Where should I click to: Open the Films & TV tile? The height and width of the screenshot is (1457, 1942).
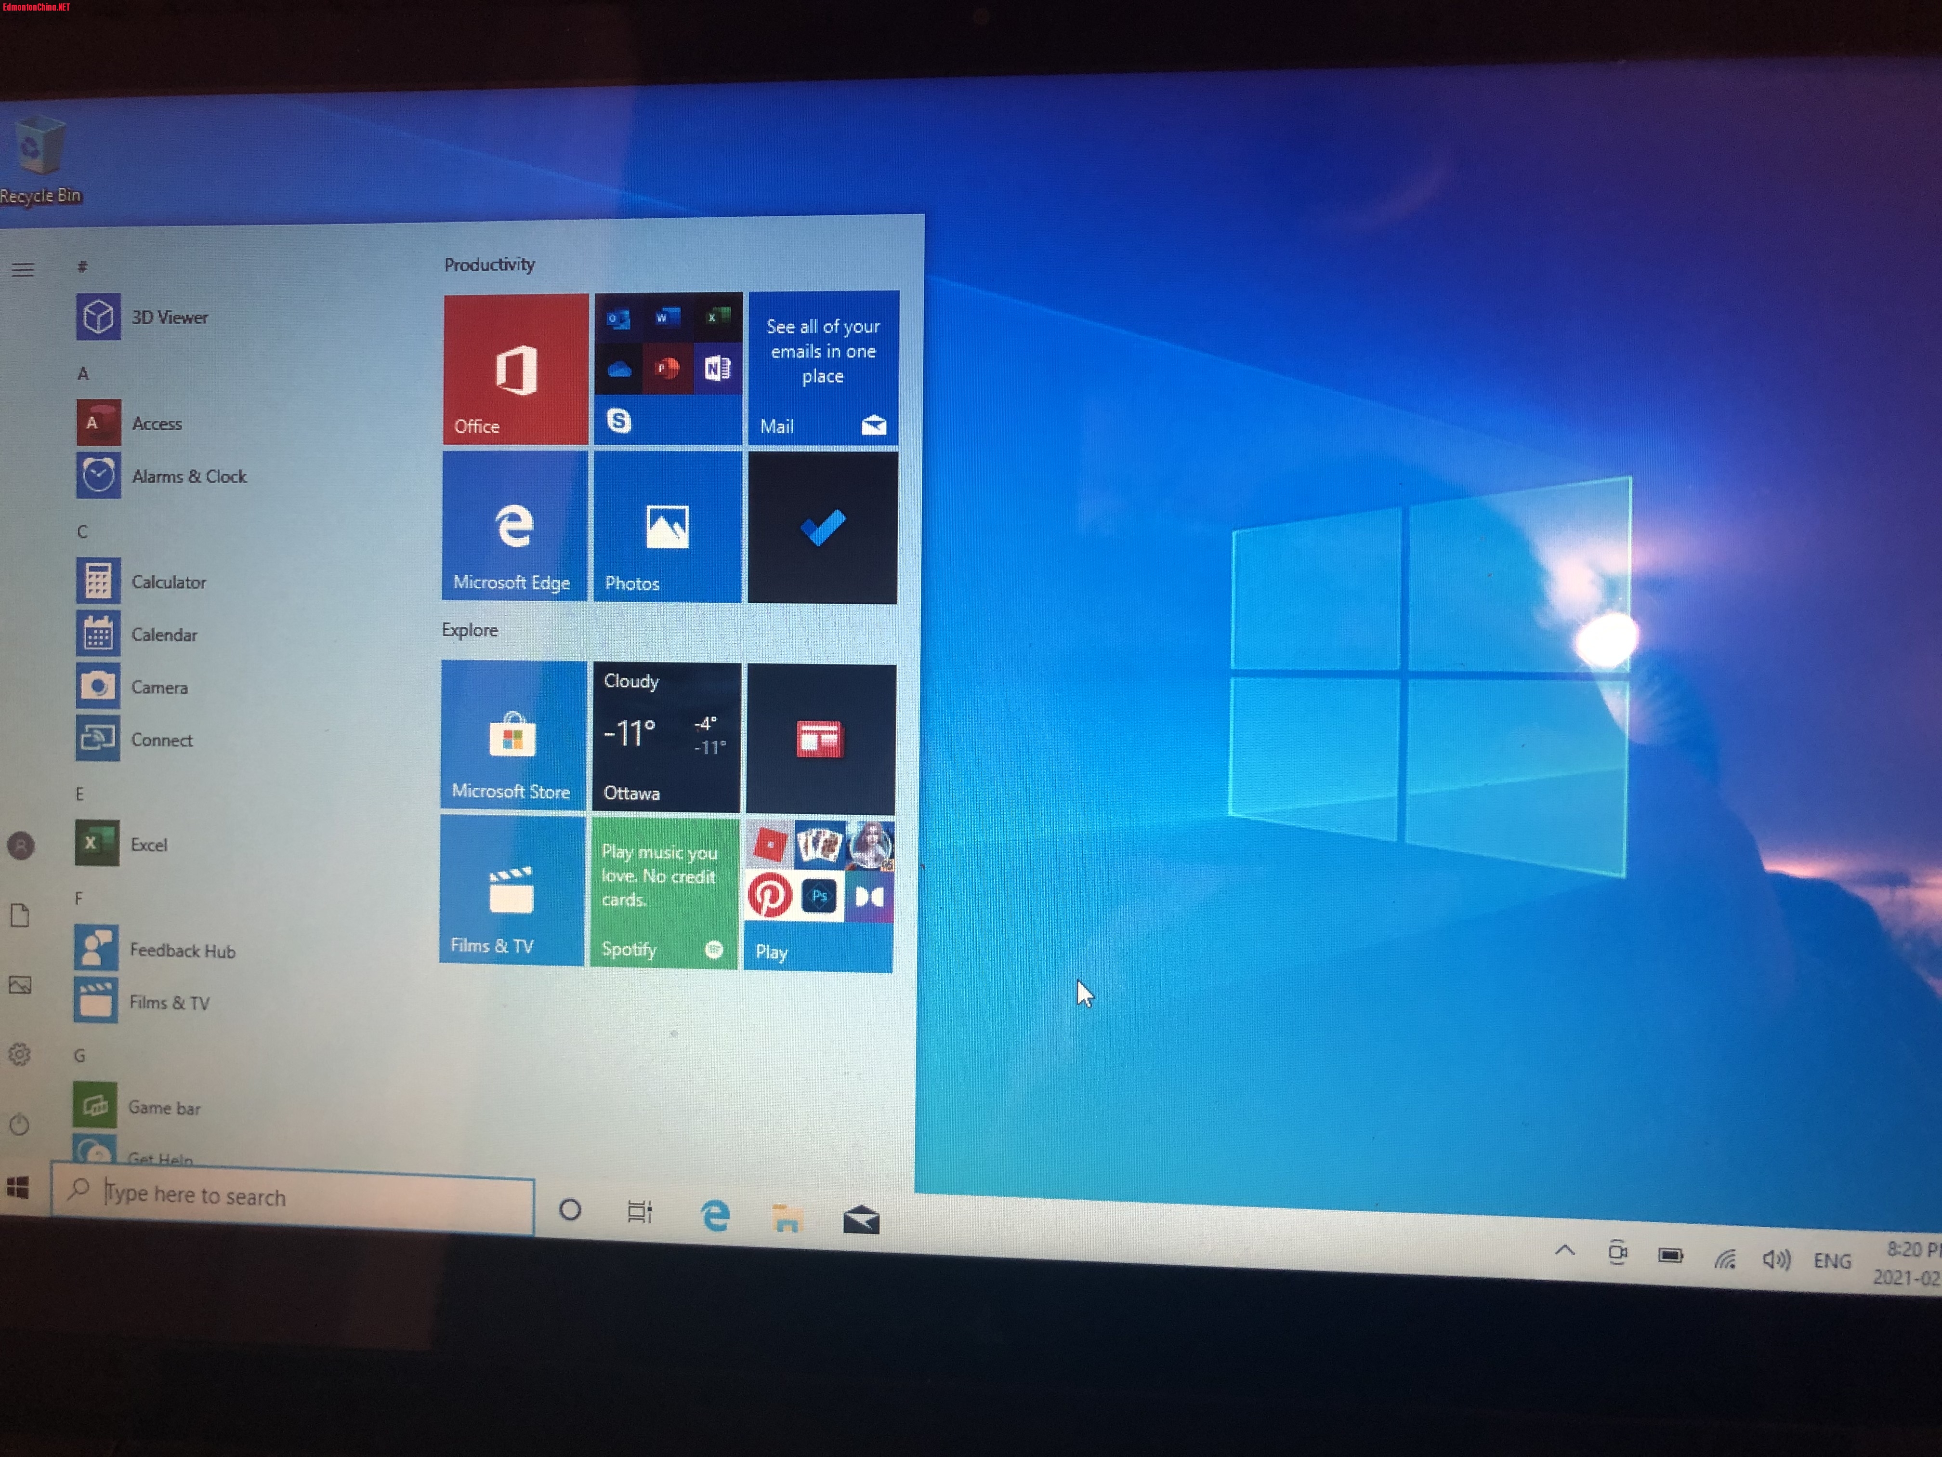[512, 889]
